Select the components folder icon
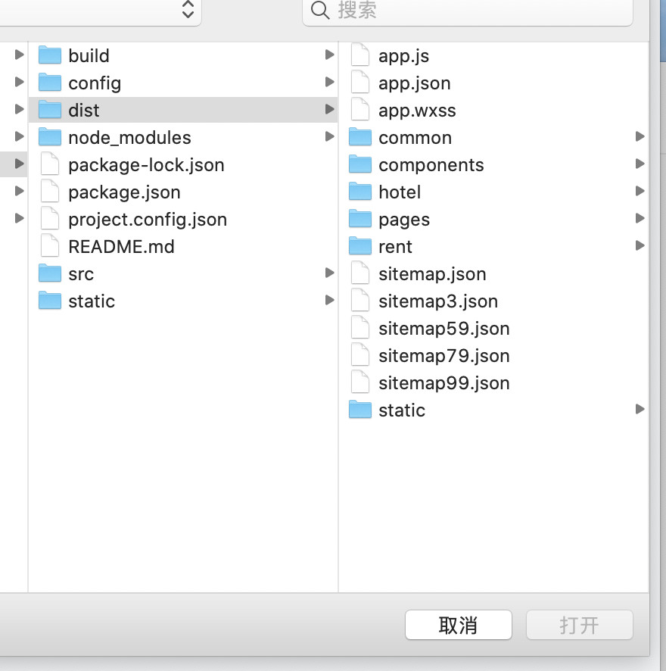Screen dimensions: 666x671 tap(359, 164)
